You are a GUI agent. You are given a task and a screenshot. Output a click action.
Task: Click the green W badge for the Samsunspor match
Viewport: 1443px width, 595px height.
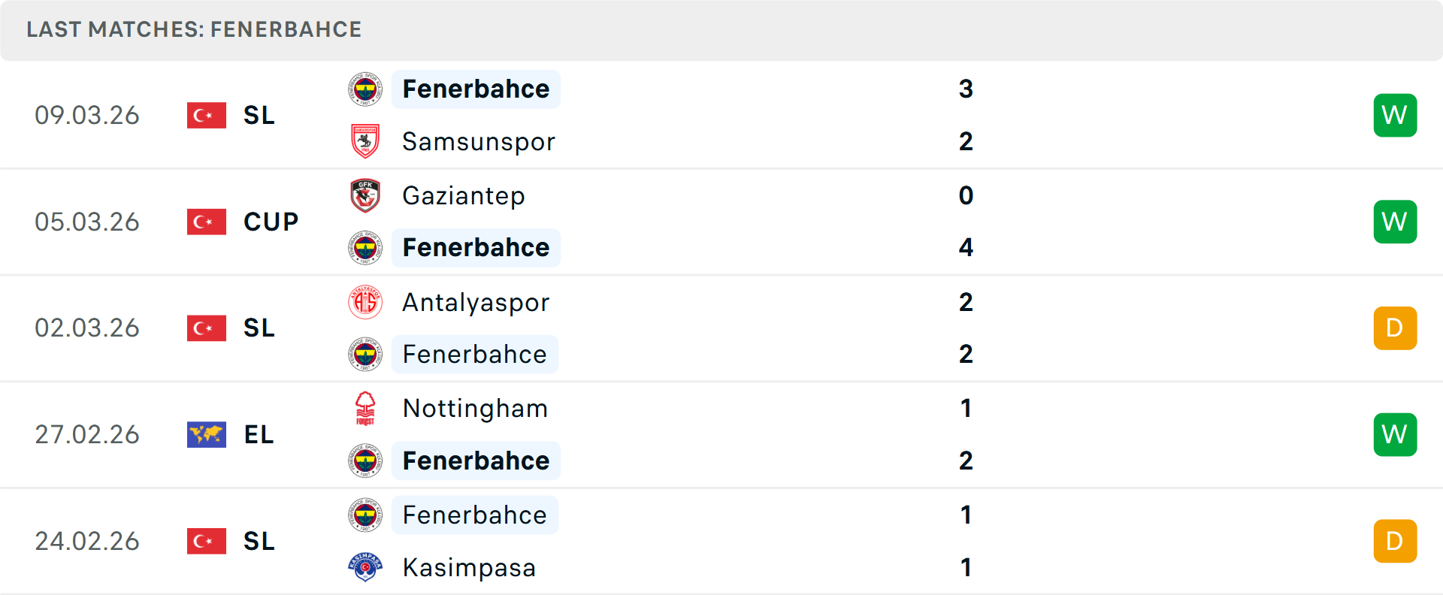coord(1395,115)
